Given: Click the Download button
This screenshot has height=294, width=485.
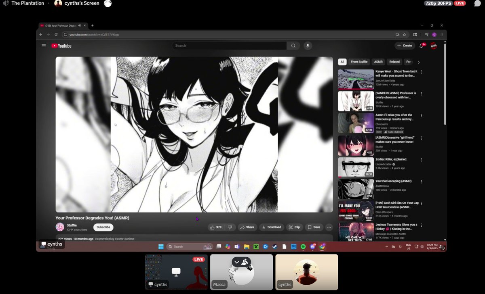Looking at the screenshot, I should (x=272, y=227).
